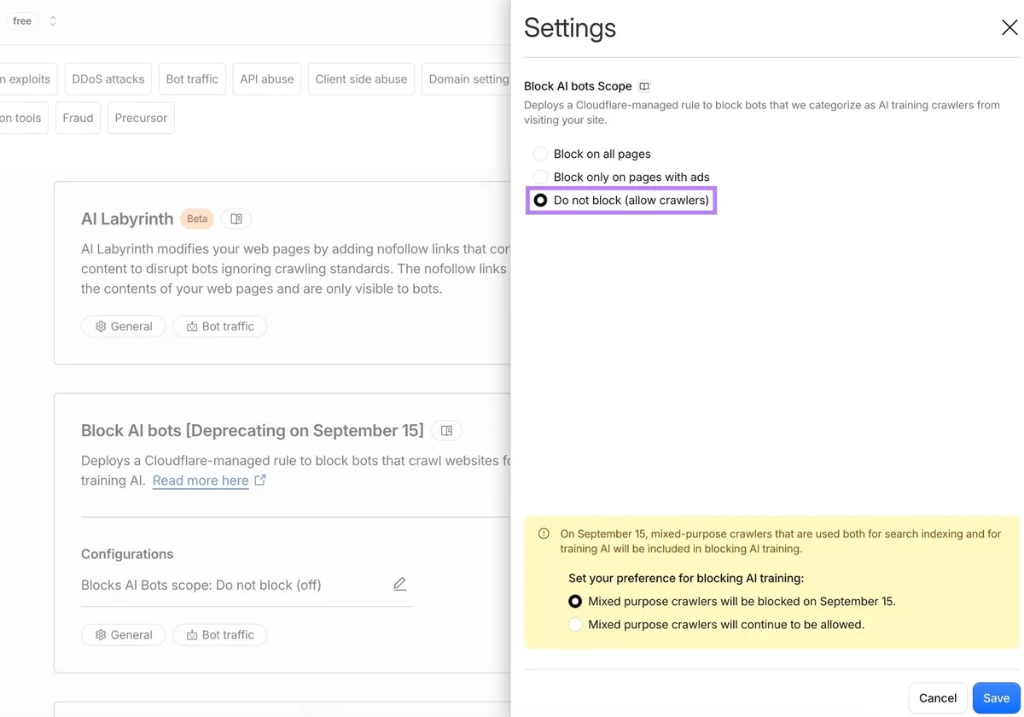
Task: Expand the free plan selector arrows
Action: click(52, 21)
